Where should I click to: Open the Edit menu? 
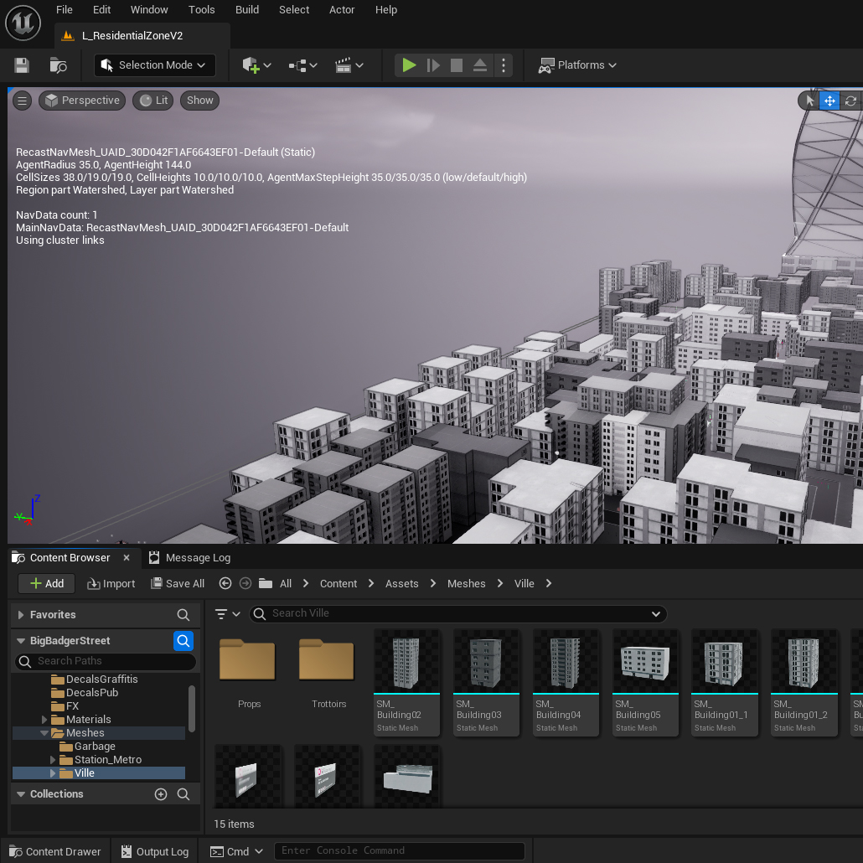click(x=102, y=10)
